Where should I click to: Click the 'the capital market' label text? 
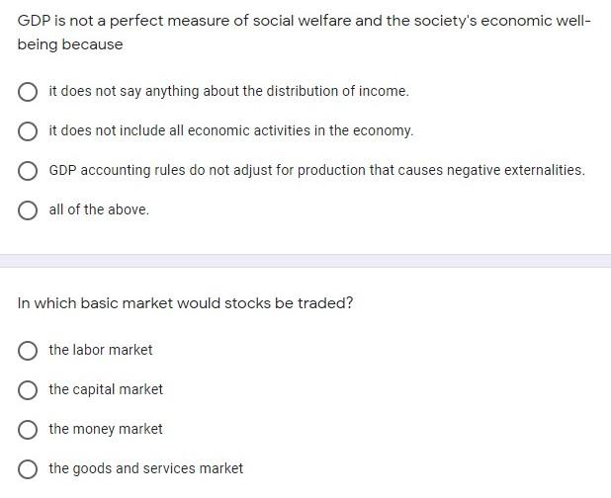[106, 389]
